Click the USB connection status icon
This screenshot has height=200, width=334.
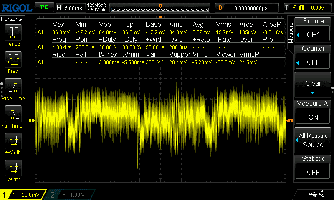pos(313,194)
